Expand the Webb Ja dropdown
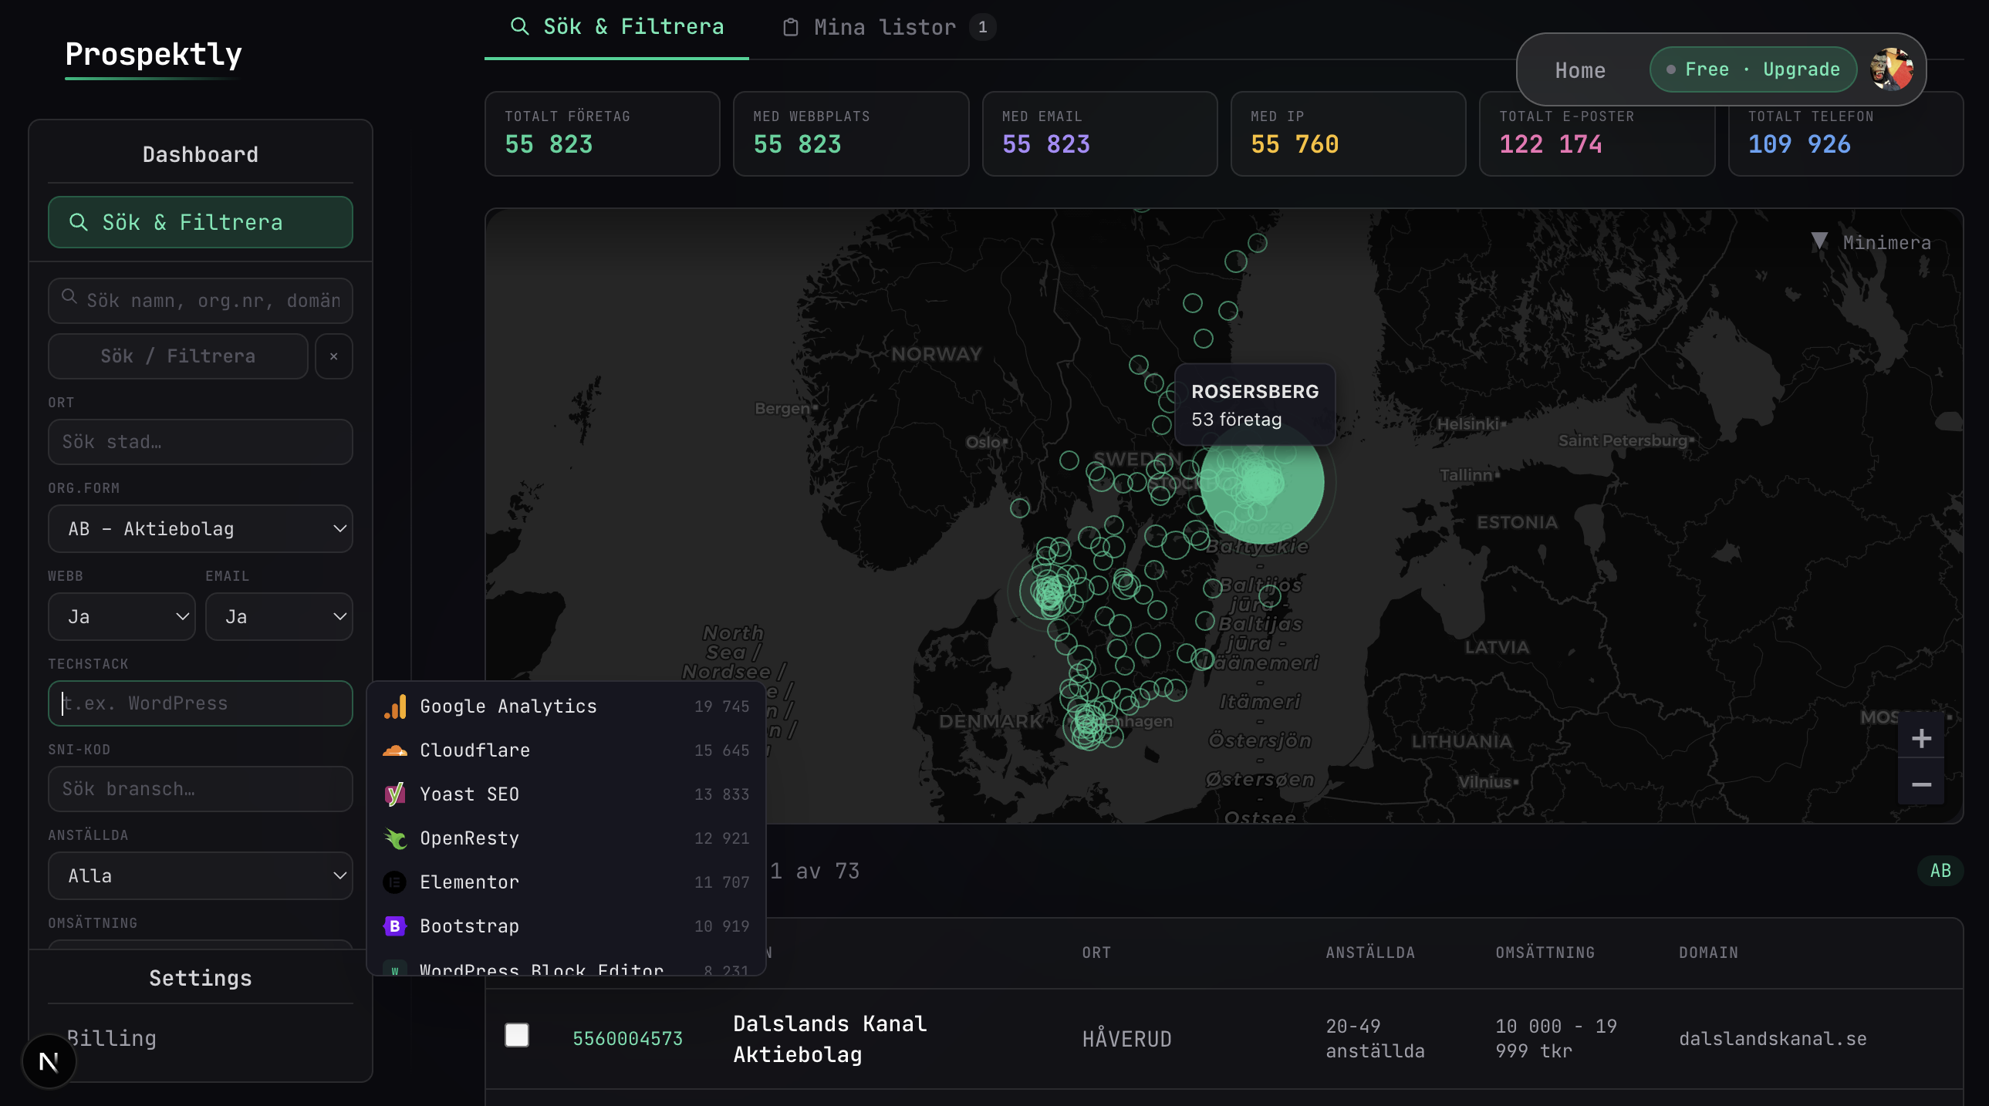This screenshot has width=1989, height=1106. pos(121,617)
